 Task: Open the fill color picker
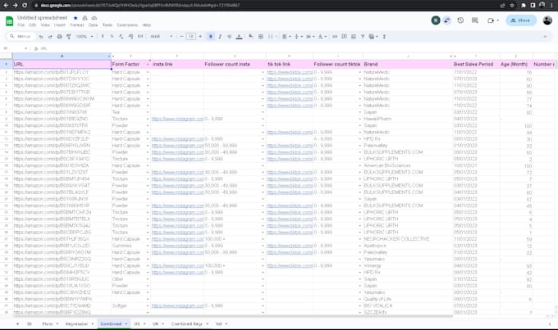251,36
